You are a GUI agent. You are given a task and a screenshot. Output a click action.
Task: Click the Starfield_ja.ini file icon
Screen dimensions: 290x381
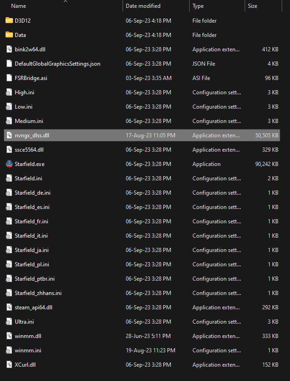coord(9,250)
